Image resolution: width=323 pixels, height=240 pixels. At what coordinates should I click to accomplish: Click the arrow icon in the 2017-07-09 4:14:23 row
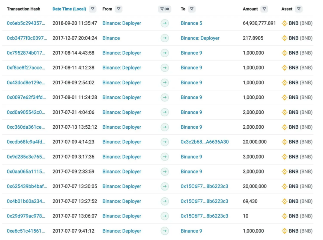pos(164,142)
